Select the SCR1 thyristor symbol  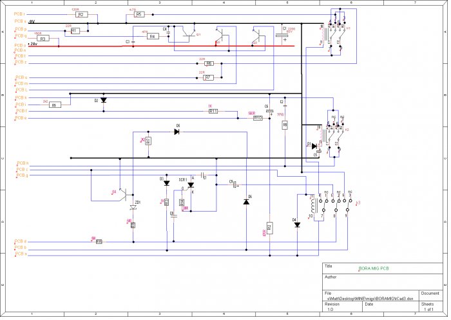pos(190,185)
